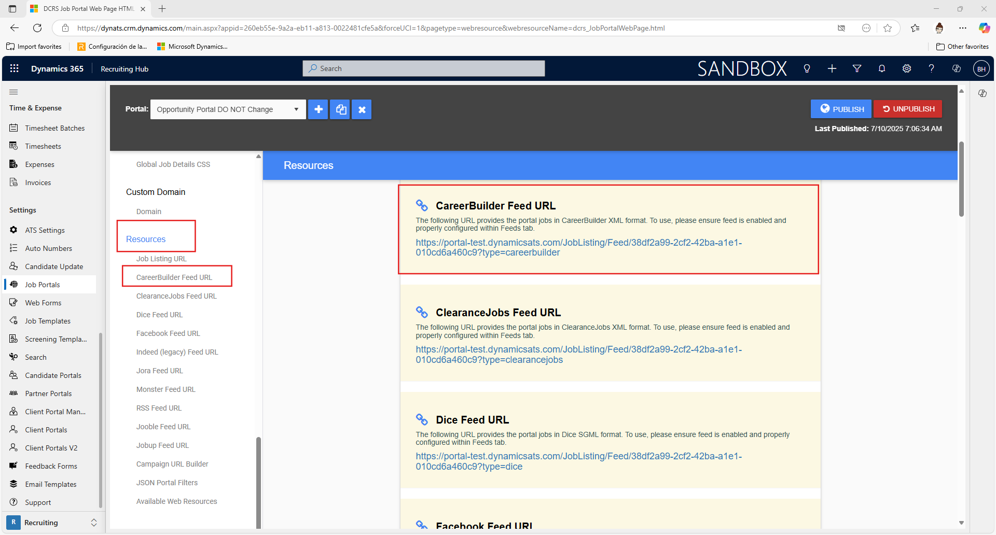
Task: Open browser settings ellipsis menu
Action: (963, 28)
